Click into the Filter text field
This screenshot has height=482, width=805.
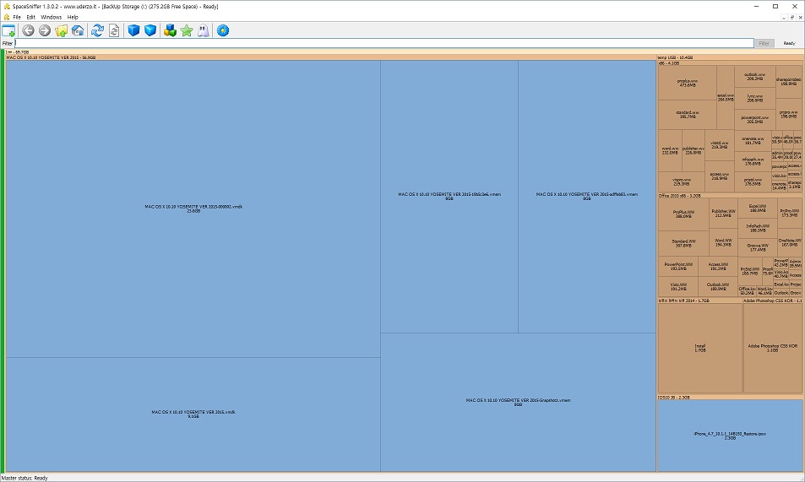(x=384, y=43)
